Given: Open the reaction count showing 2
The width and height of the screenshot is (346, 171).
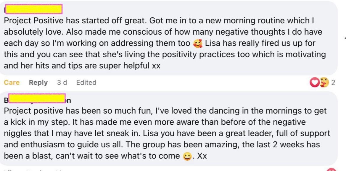Looking at the screenshot, I should (x=333, y=83).
